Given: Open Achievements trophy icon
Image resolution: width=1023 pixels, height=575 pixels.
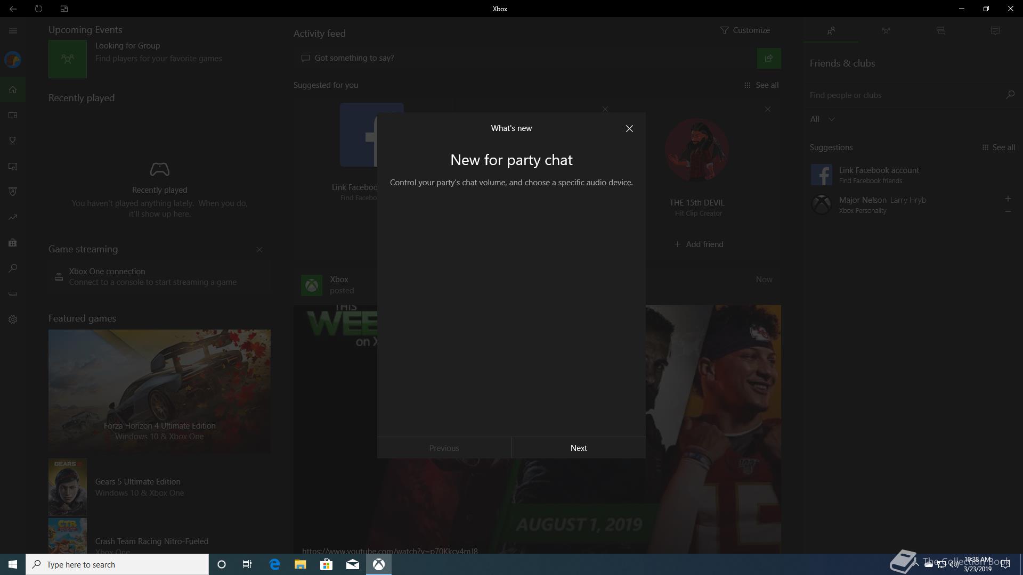Looking at the screenshot, I should [13, 141].
